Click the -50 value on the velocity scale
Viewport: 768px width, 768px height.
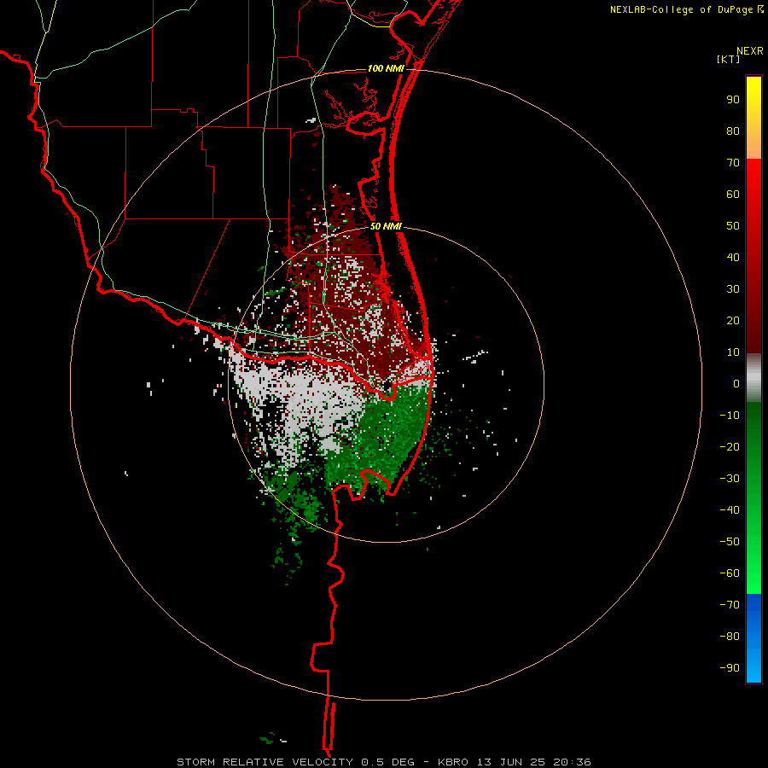tap(730, 541)
